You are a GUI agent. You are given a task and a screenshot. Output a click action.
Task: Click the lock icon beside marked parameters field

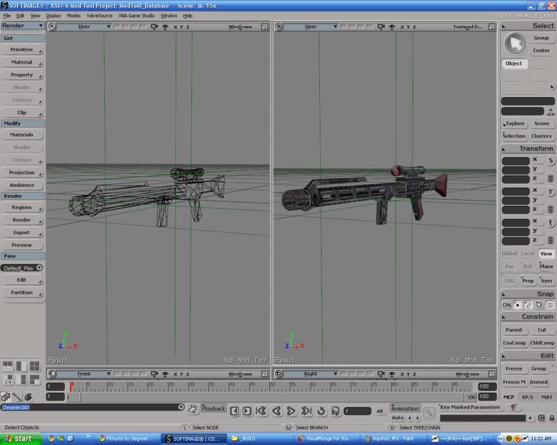coord(552,418)
